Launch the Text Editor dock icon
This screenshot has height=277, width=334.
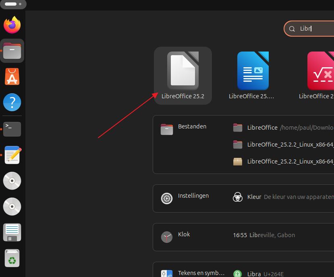pos(12,155)
